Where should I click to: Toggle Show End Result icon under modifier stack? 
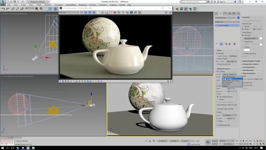[x=221, y=44]
